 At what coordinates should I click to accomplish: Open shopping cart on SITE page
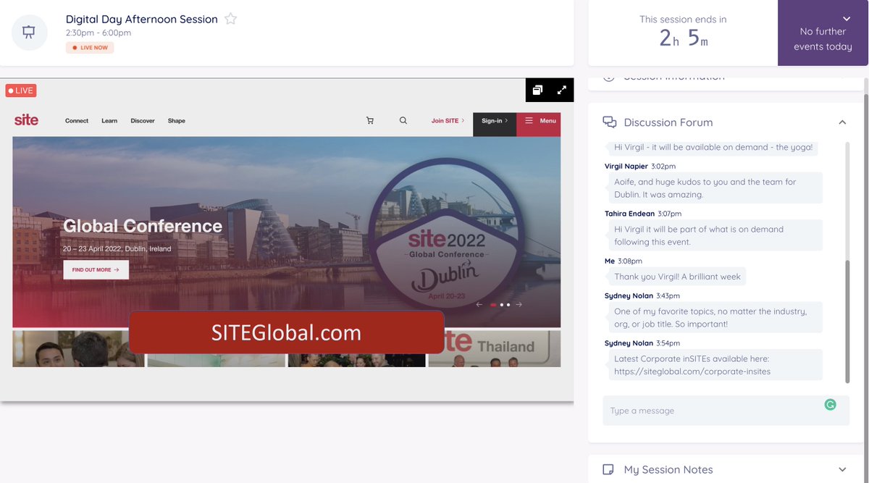pos(370,121)
